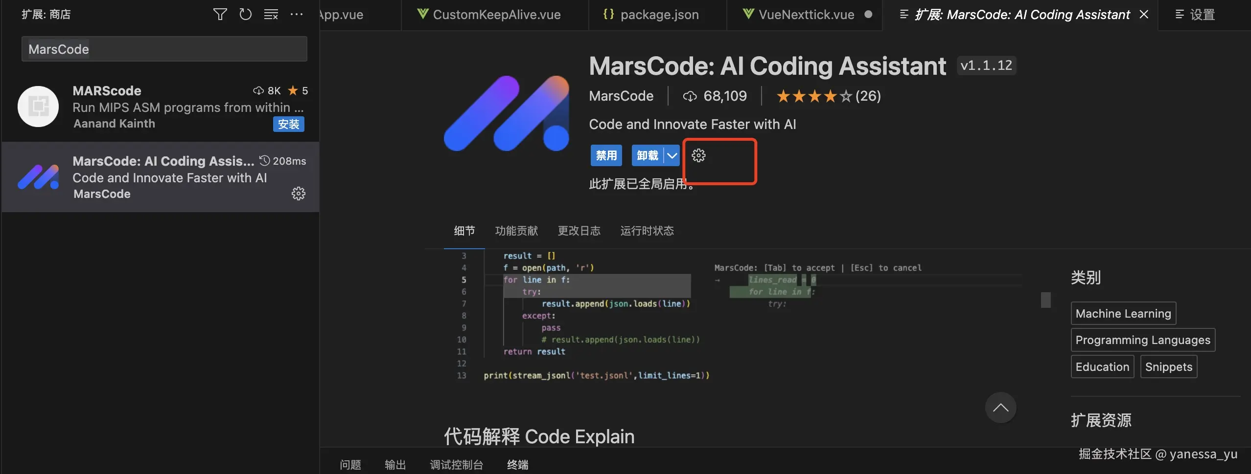
Task: Open the extensions panel more actions menu
Action: (296, 14)
